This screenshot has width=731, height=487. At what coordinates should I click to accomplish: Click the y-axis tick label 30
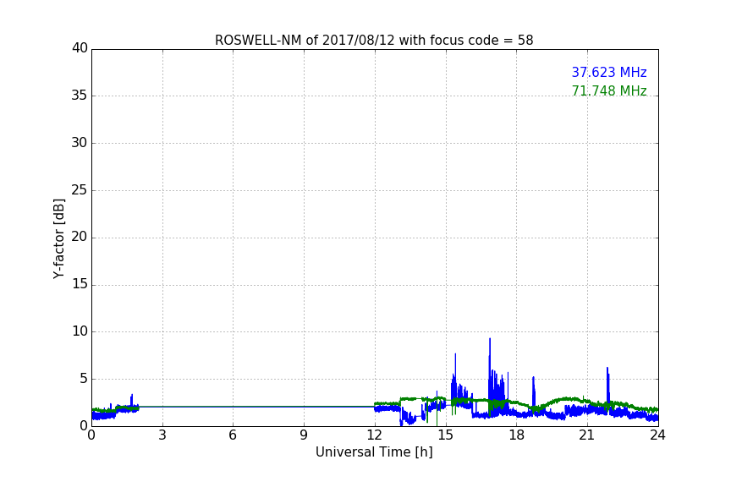80,143
